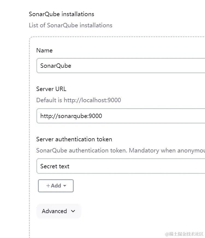Viewport: 205px width, 238px height.
Task: Click the Name field label
Action: coord(44,51)
